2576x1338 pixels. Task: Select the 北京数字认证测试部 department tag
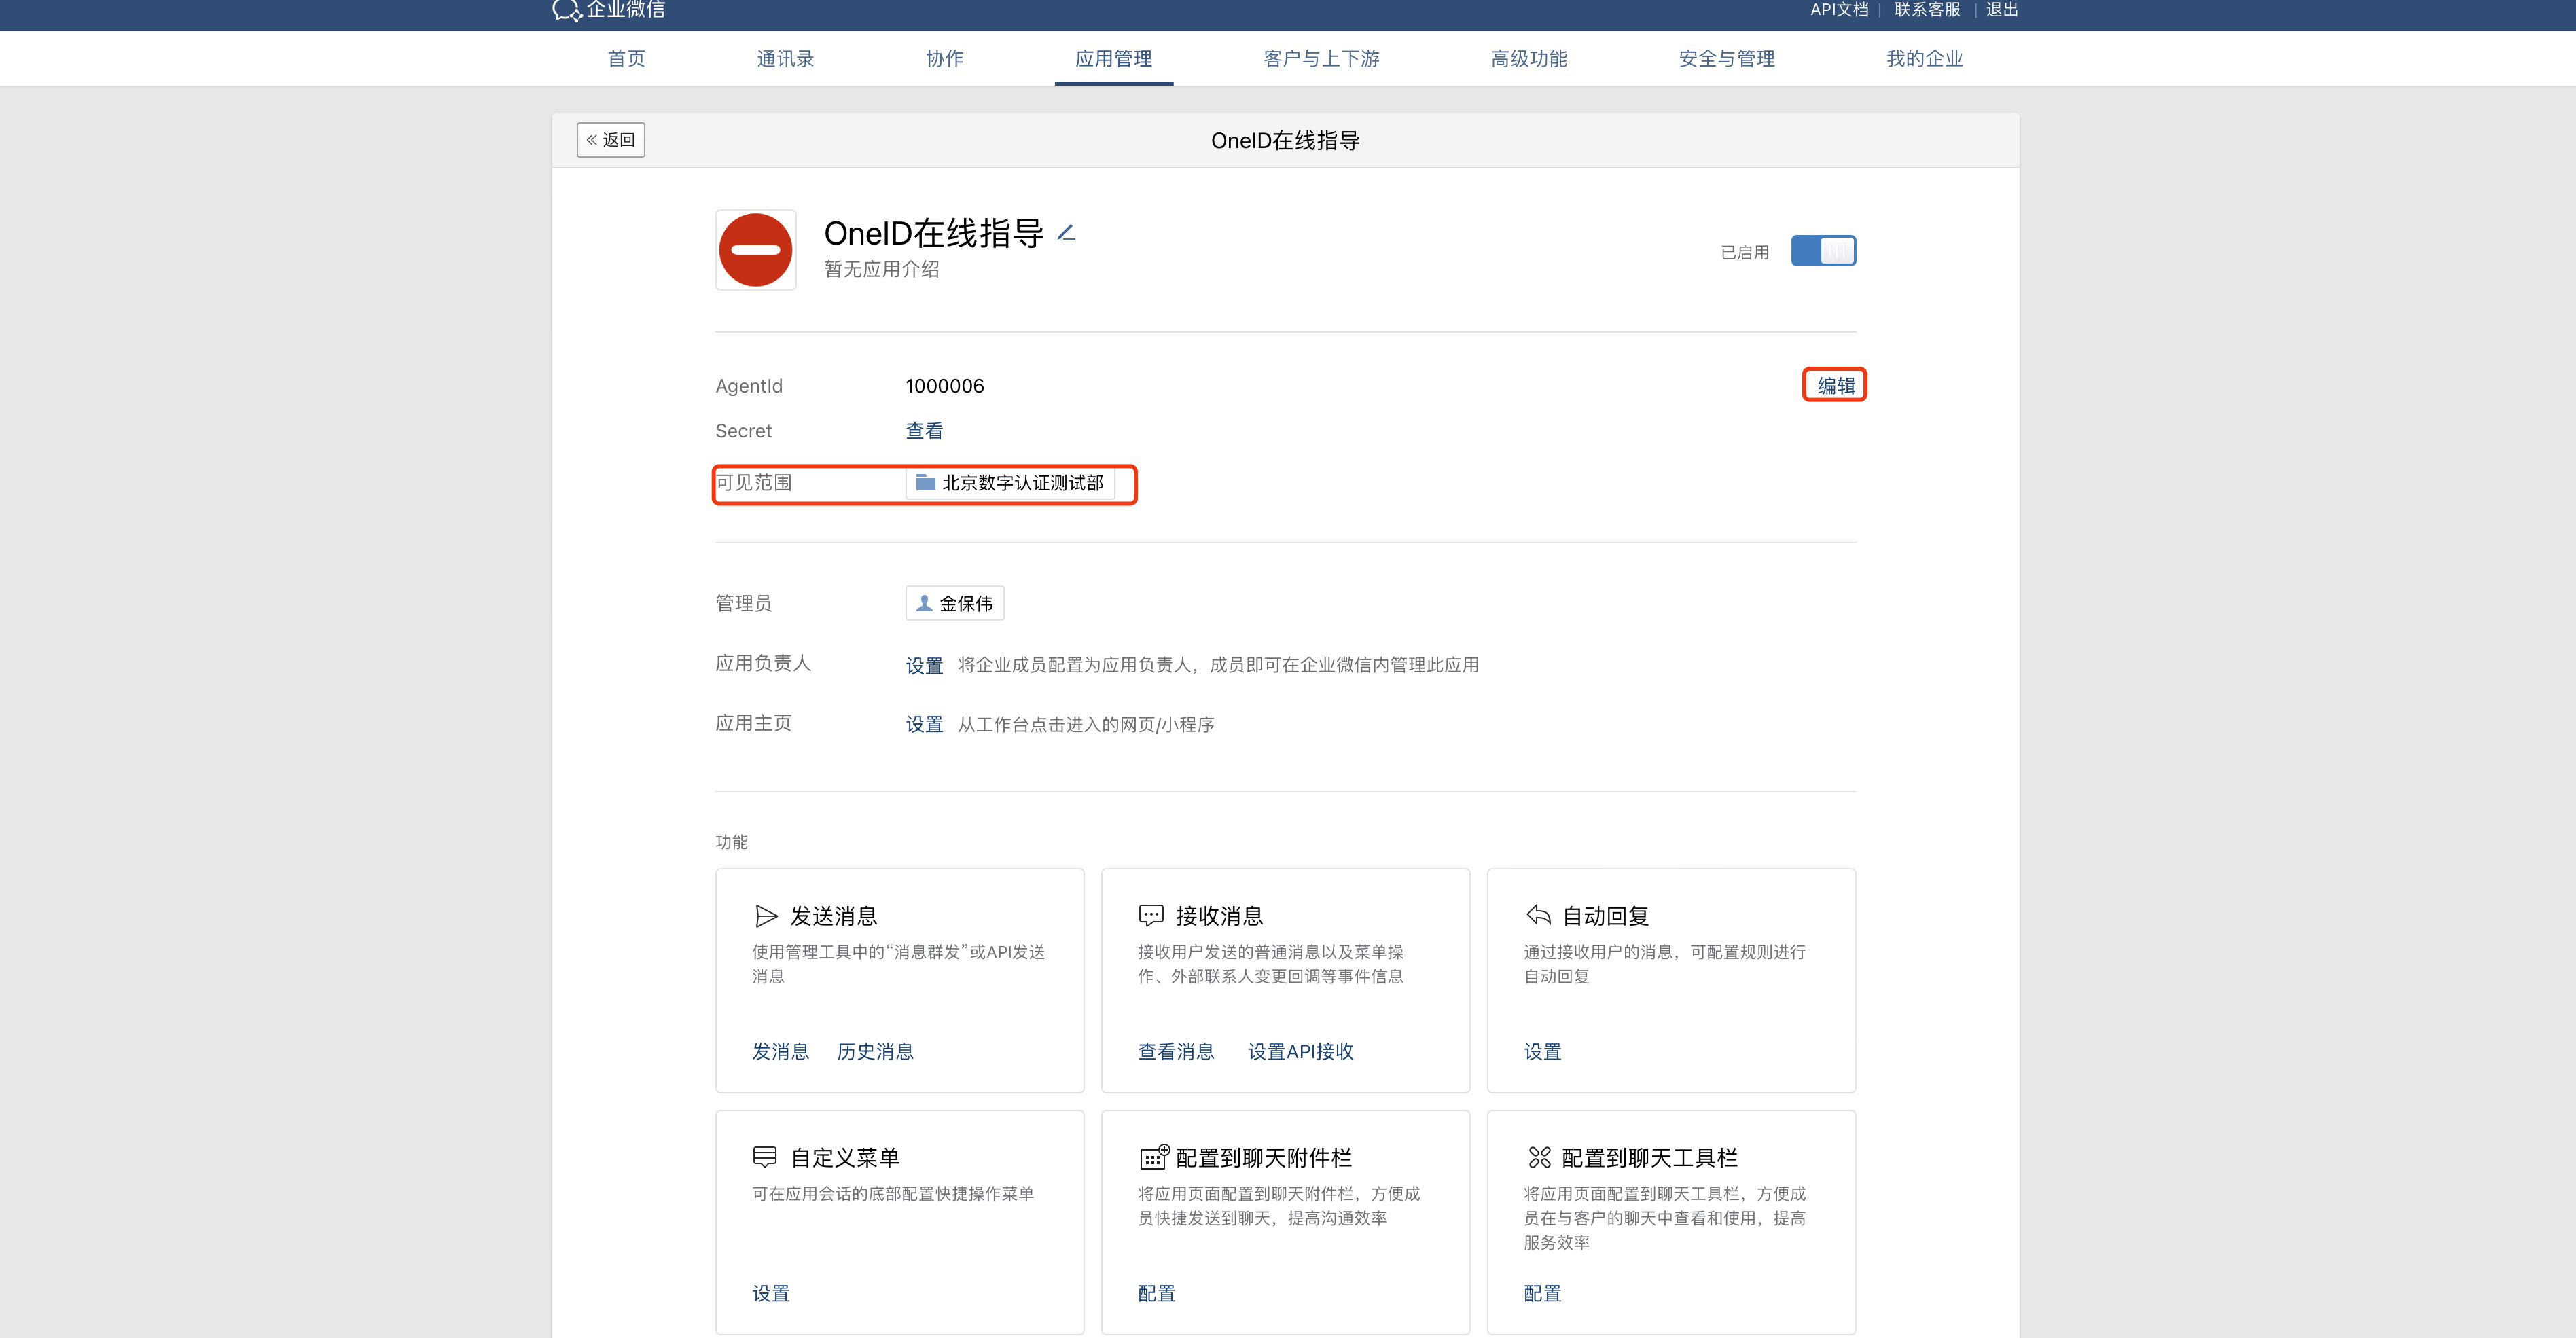(1010, 483)
